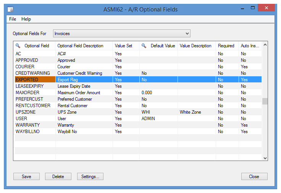
Task: Open the Help menu
Action: click(x=26, y=19)
